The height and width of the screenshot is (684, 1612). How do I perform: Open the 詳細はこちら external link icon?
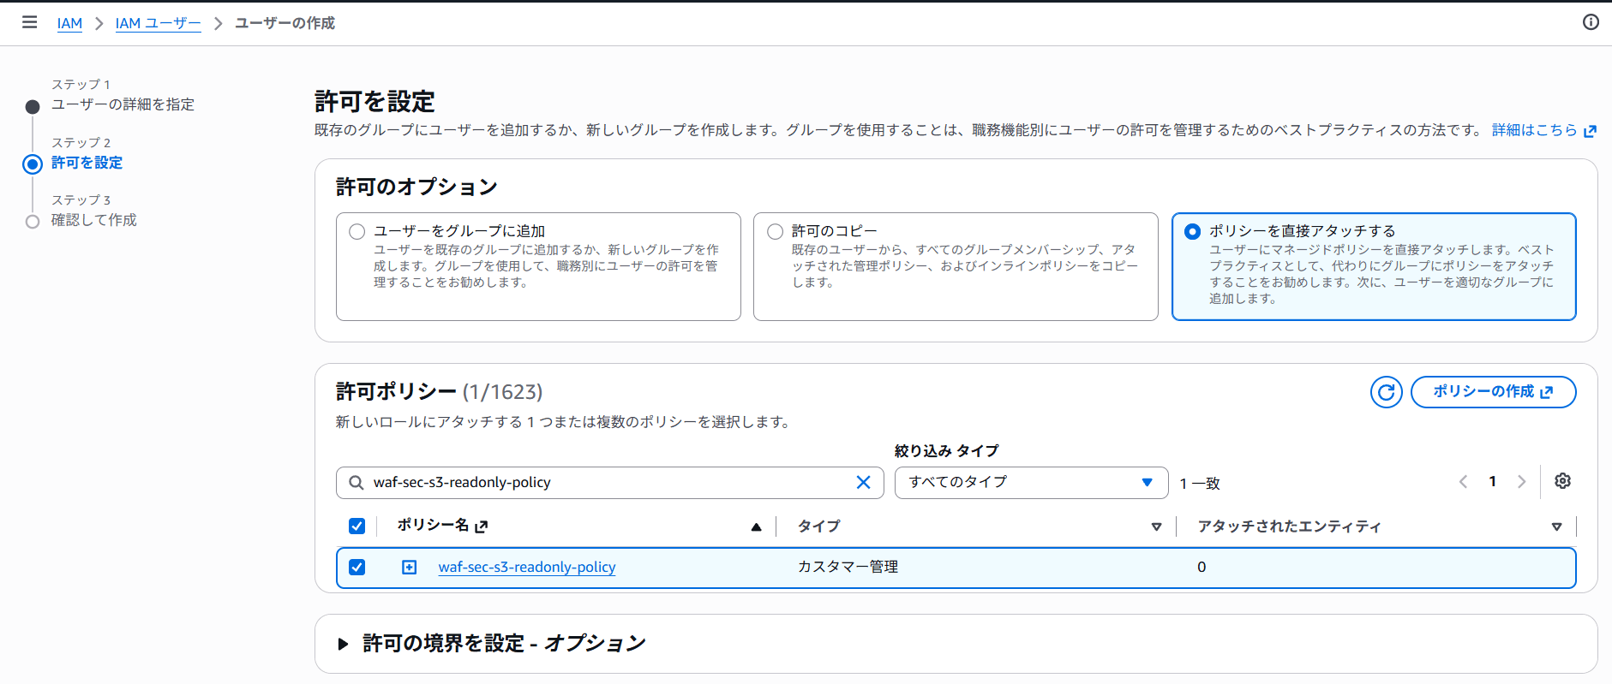click(1590, 131)
